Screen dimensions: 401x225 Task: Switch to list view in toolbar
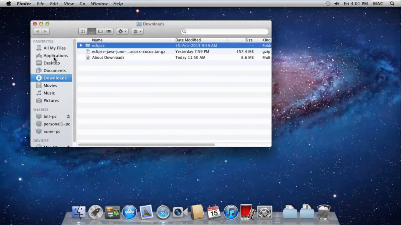[x=92, y=31]
